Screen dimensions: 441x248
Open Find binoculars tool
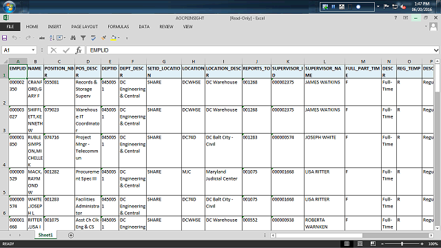[x=73, y=38]
